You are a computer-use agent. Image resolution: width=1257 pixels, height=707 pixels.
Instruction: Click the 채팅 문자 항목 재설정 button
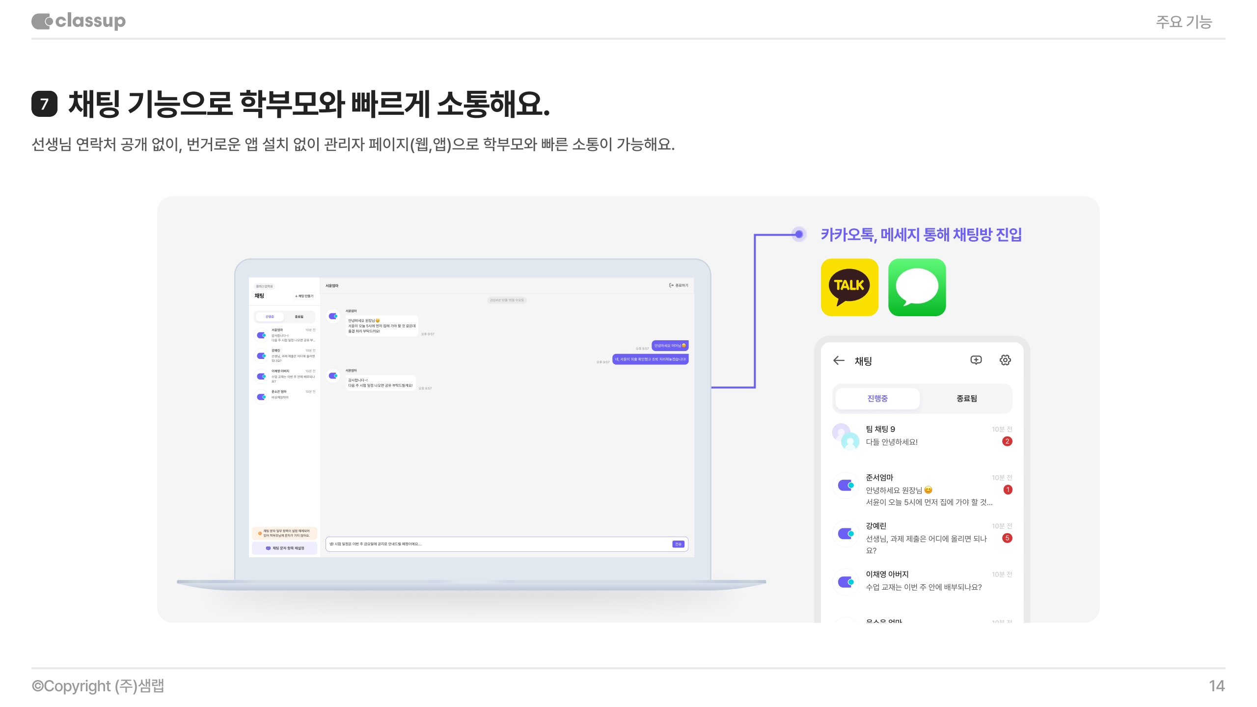coord(285,548)
